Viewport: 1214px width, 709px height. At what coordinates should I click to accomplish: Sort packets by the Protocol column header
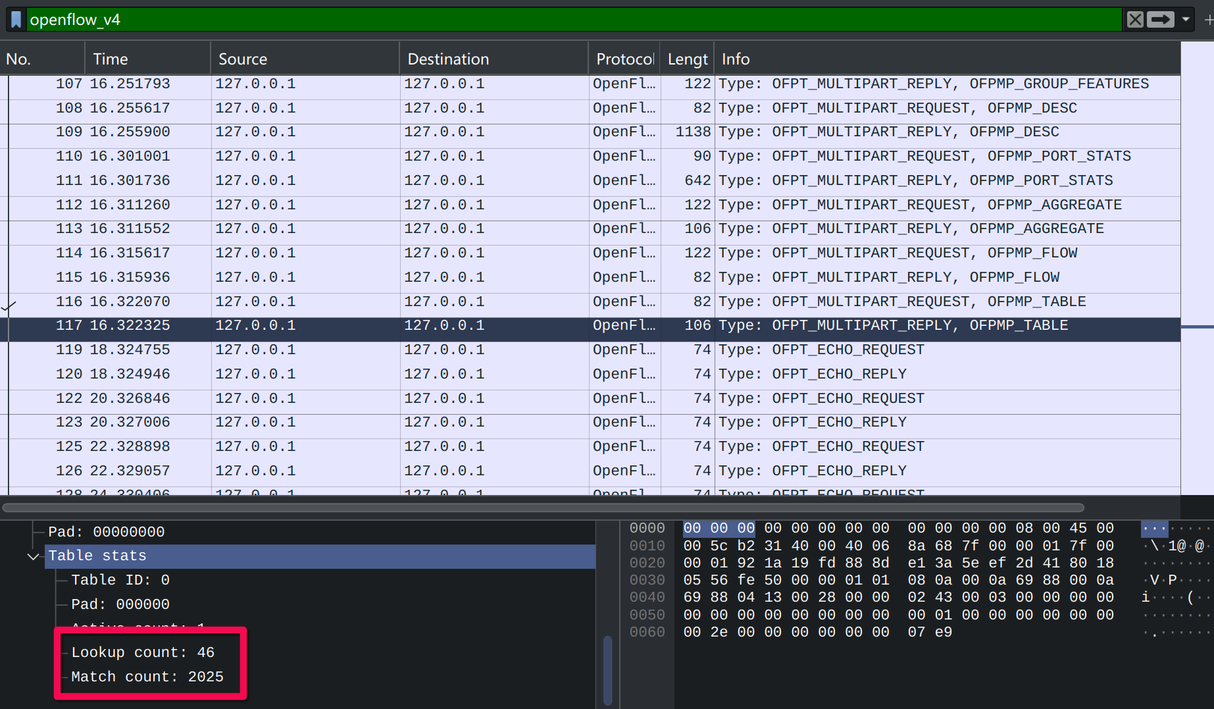624,59
